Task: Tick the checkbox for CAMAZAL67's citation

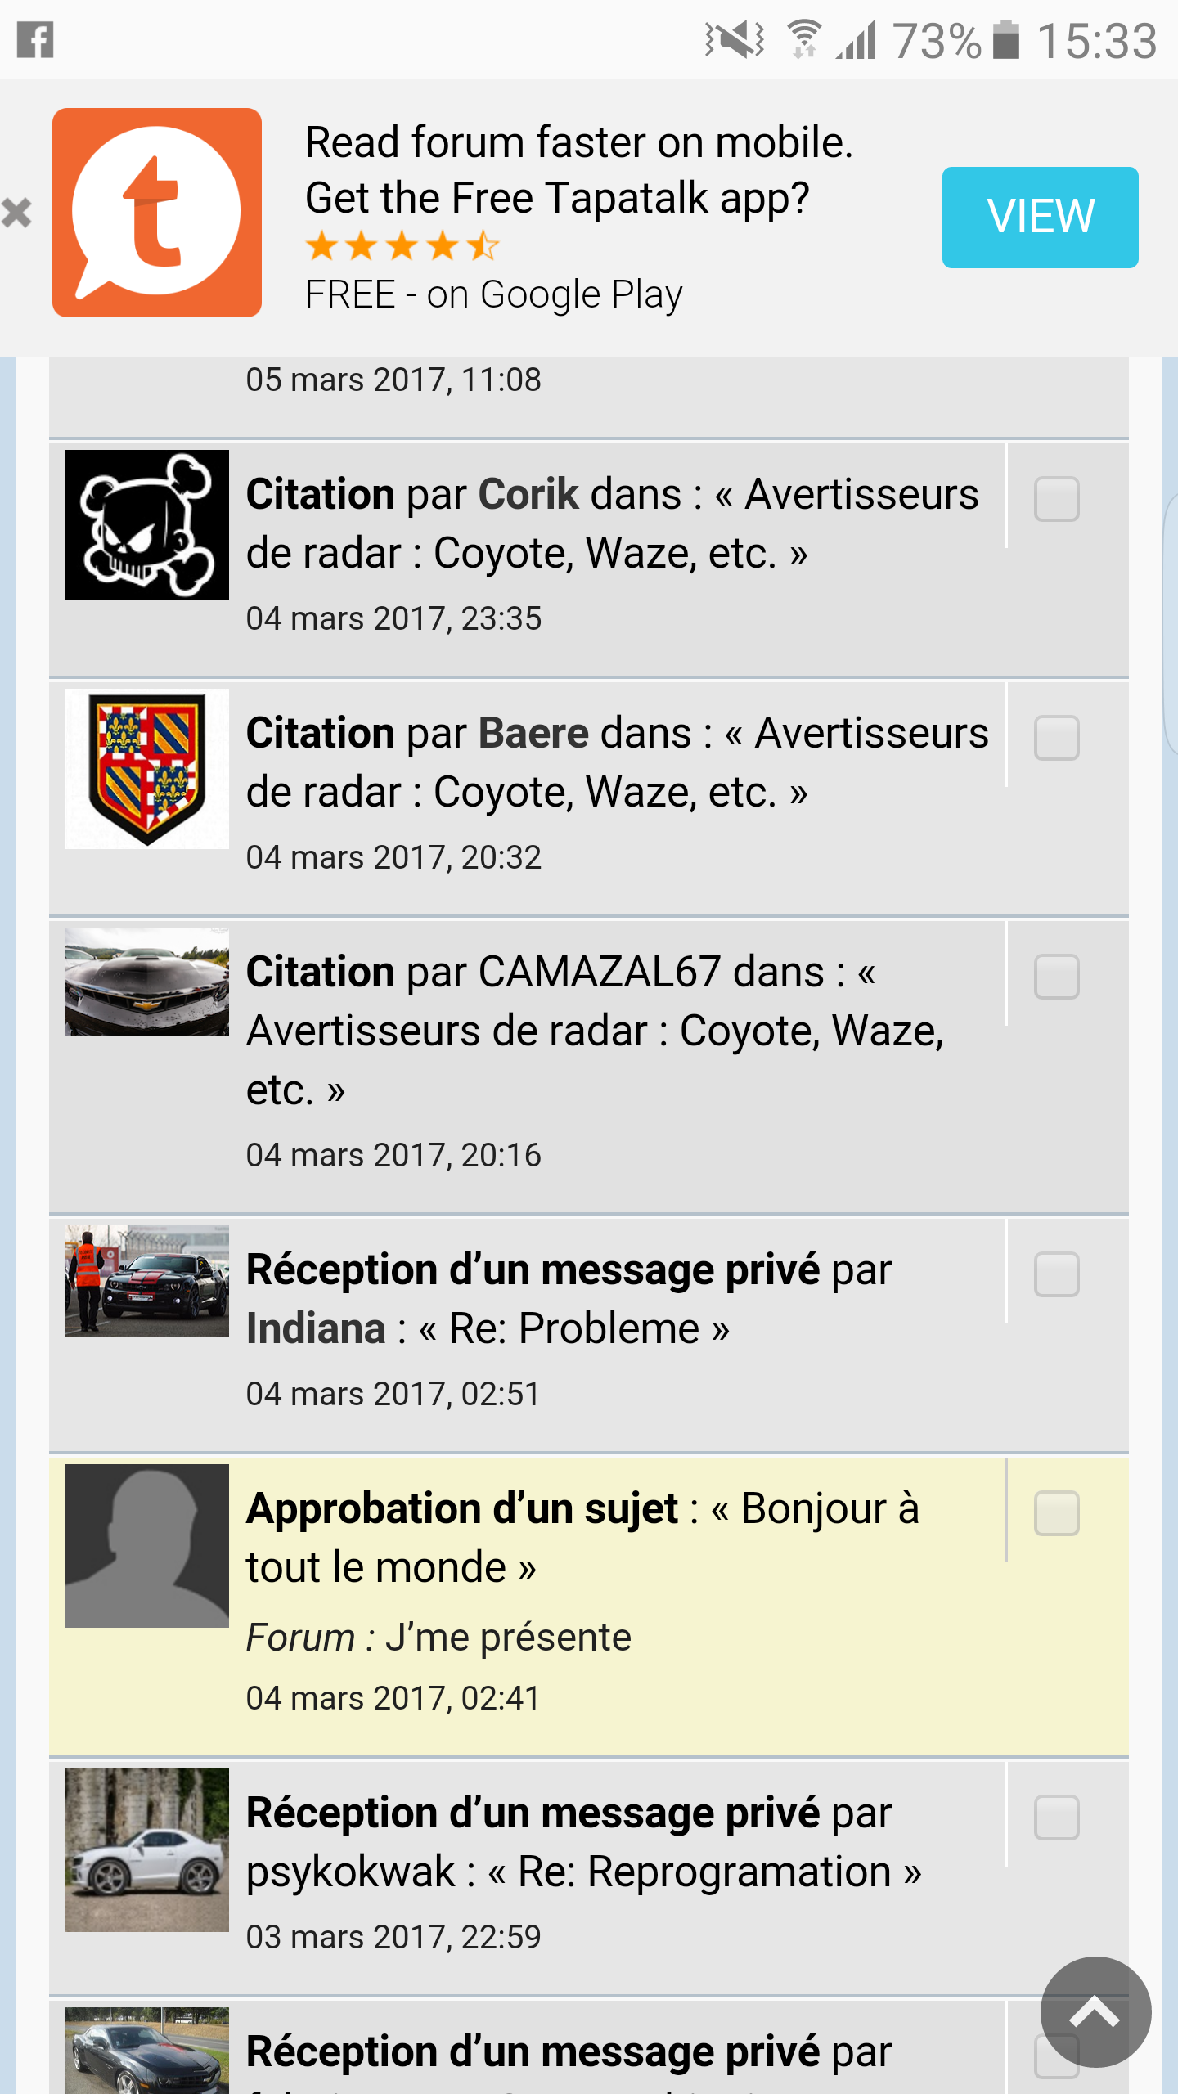Action: (1056, 977)
